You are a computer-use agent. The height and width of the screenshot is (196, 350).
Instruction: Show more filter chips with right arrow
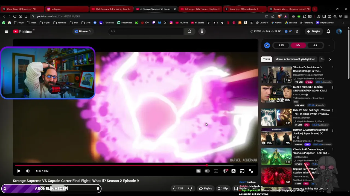coord(330,59)
